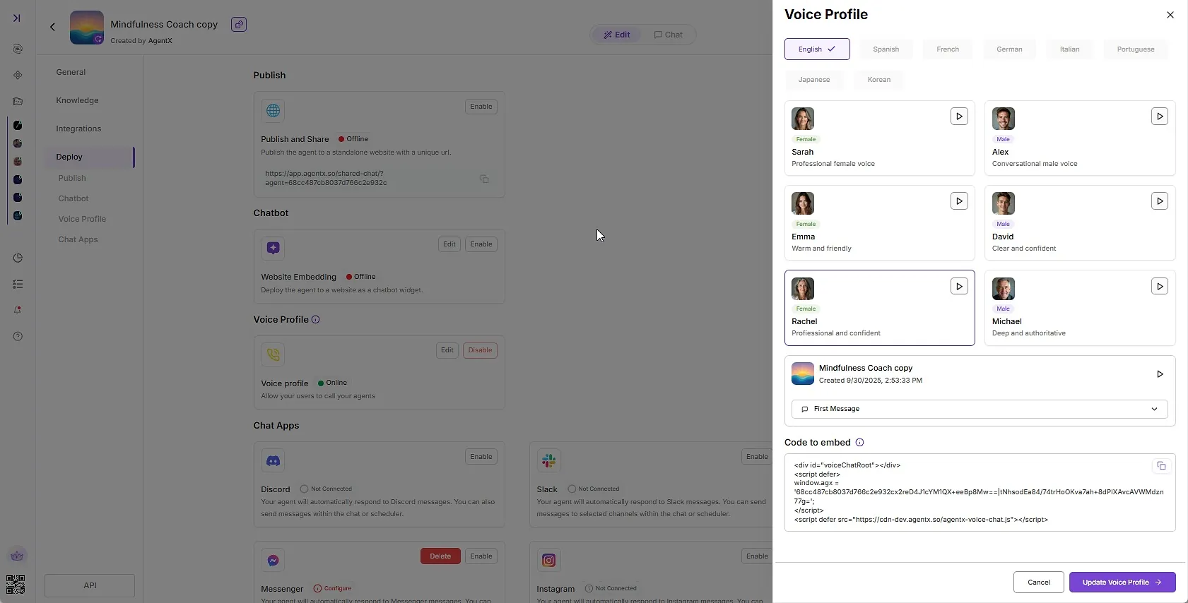
Task: Go to Chat Apps submenu item
Action: [x=78, y=239]
